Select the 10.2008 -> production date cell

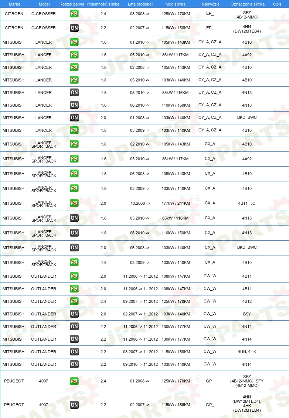pos(140,203)
